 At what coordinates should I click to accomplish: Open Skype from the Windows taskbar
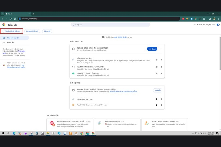coord(59,133)
